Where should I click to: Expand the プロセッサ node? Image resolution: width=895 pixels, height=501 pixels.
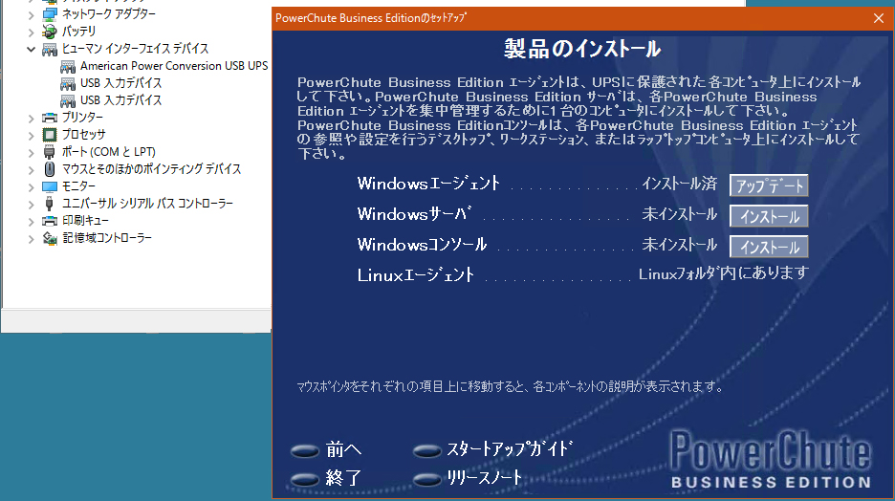click(x=32, y=135)
